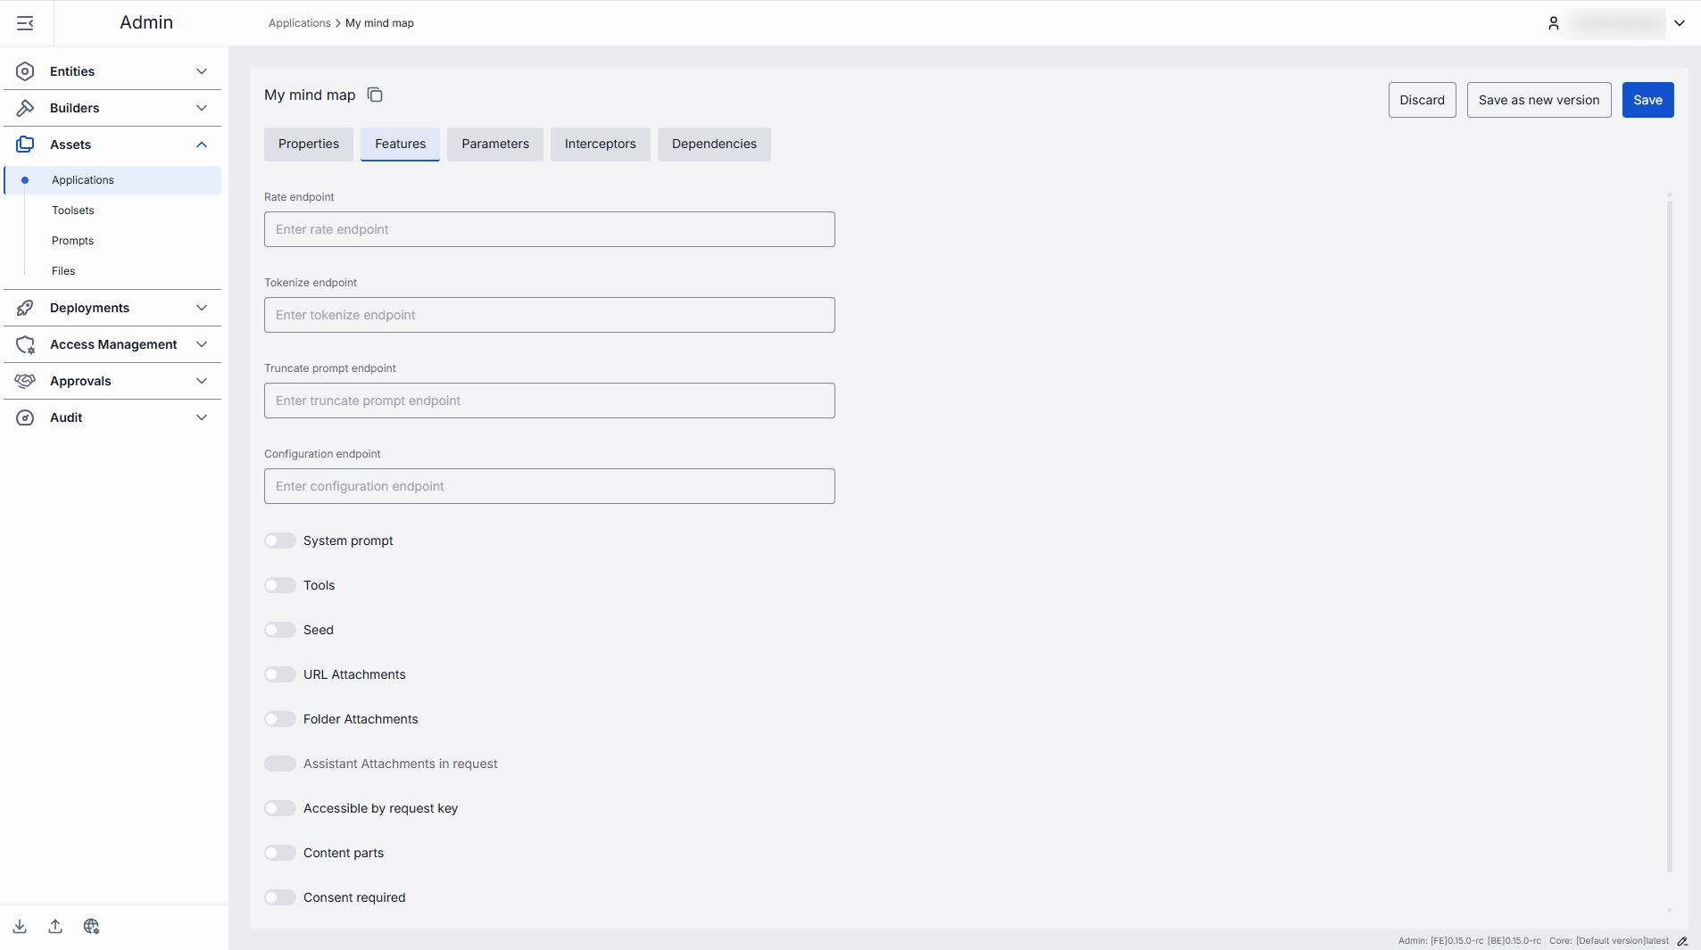The height and width of the screenshot is (950, 1701).
Task: Open the Interceptors tab
Action: pos(600,144)
